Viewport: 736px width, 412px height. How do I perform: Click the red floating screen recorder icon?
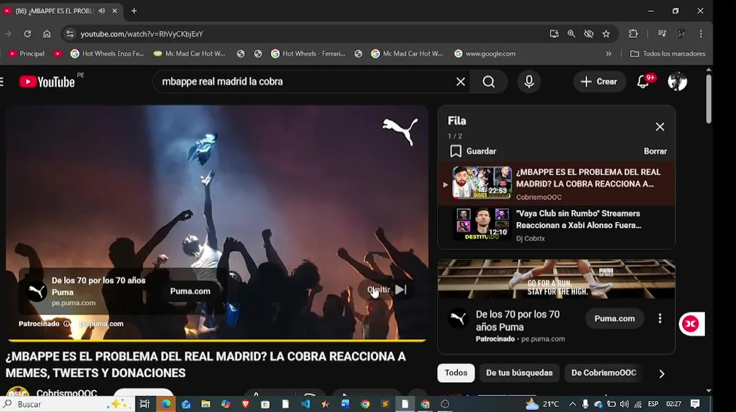tap(691, 324)
